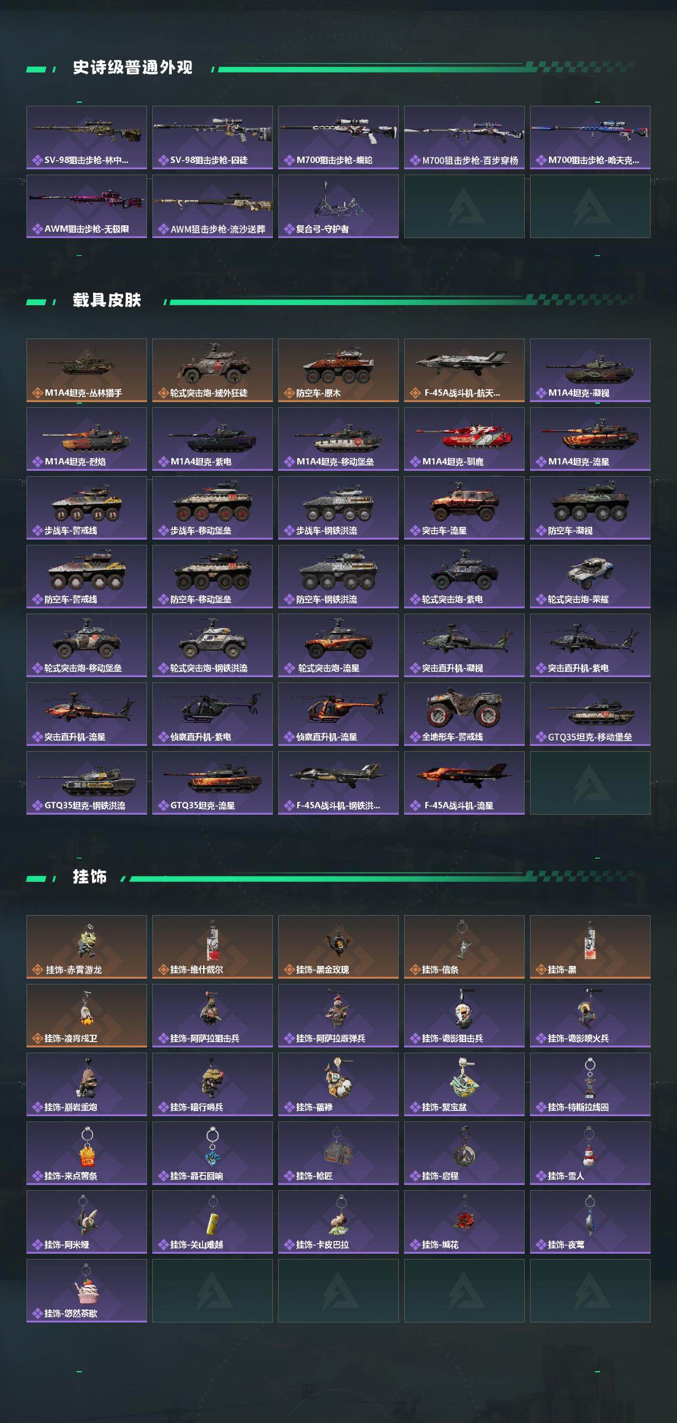Viewport: 677px width, 1423px height.
Task: Click the 挂饰-黑金玫瑰 charm item
Action: 338,947
